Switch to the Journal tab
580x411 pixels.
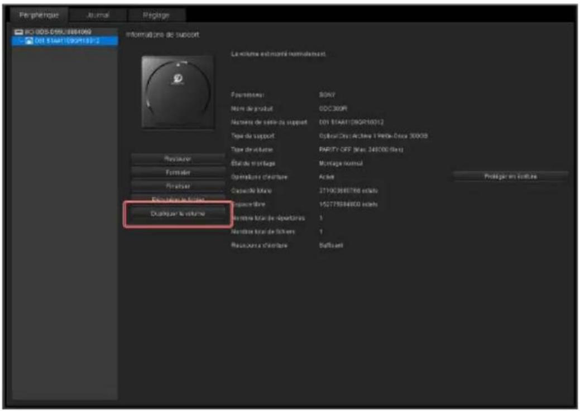click(x=98, y=15)
